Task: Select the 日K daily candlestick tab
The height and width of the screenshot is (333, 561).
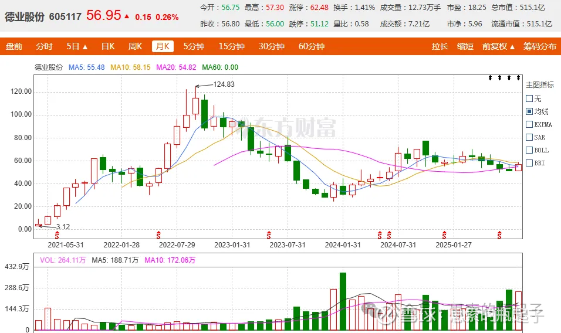Action: (108, 46)
